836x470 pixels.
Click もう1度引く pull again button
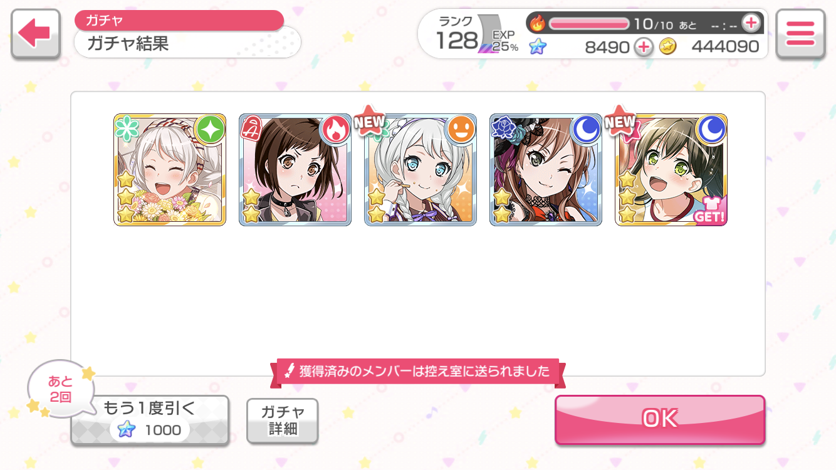coord(150,420)
